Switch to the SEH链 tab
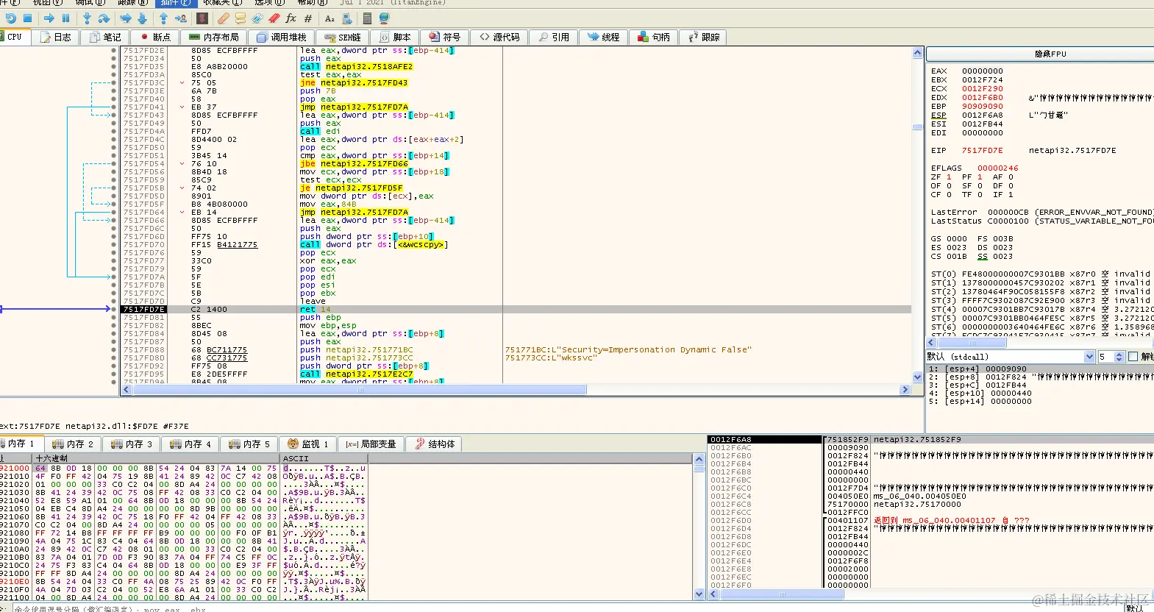The height and width of the screenshot is (612, 1154). tap(343, 37)
